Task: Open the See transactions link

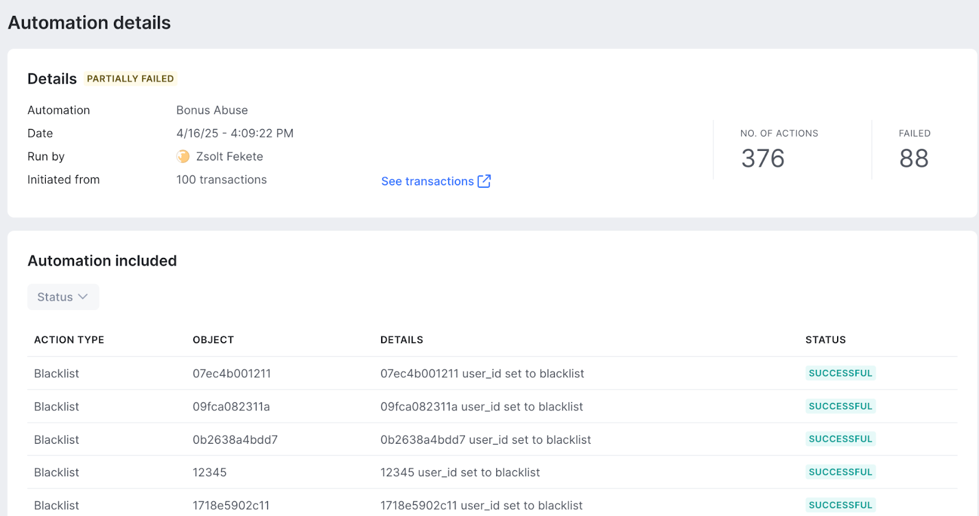Action: tap(436, 181)
